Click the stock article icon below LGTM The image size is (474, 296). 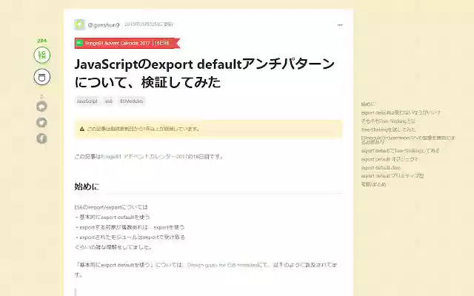pos(41,77)
